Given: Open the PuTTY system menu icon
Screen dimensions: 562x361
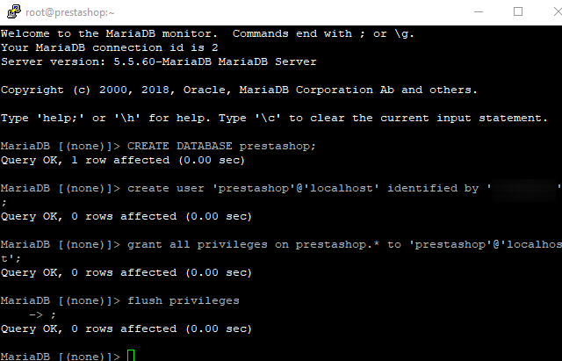Looking at the screenshot, I should (x=14, y=11).
